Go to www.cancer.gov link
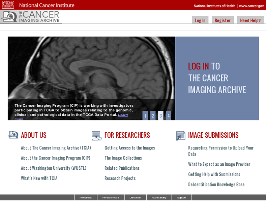 [252, 6]
